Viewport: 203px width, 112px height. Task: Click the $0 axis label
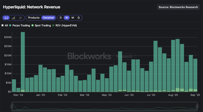coord(10,92)
